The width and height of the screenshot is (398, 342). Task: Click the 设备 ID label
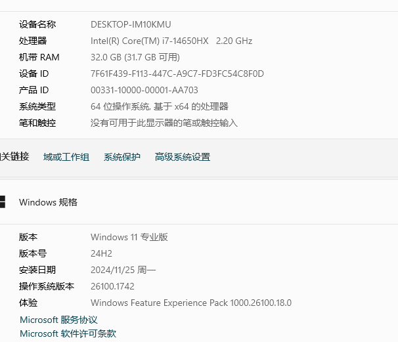click(x=33, y=74)
